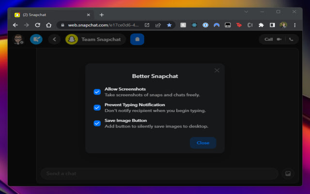Open the Chrome three-dot menu
This screenshot has width=310, height=194.
[x=294, y=25]
